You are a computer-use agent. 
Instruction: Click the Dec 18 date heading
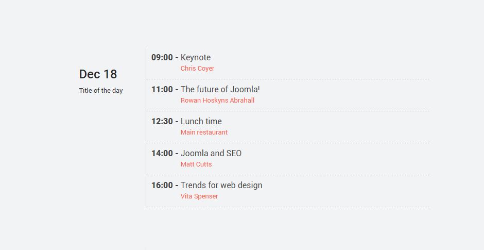98,74
